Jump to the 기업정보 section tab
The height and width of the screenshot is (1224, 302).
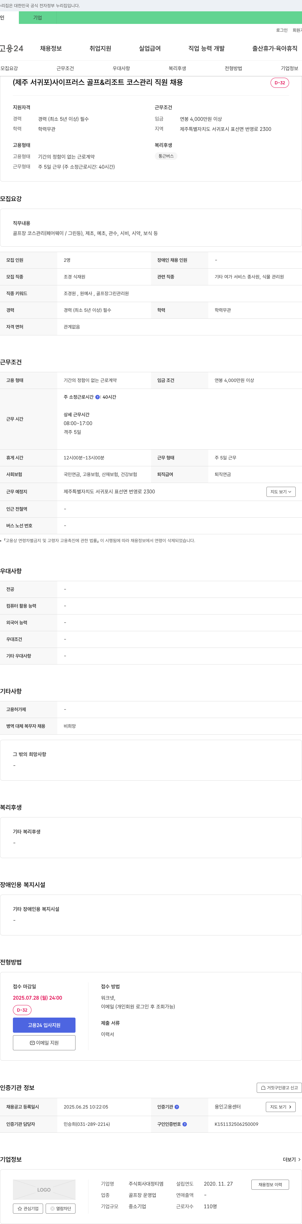pos(289,68)
